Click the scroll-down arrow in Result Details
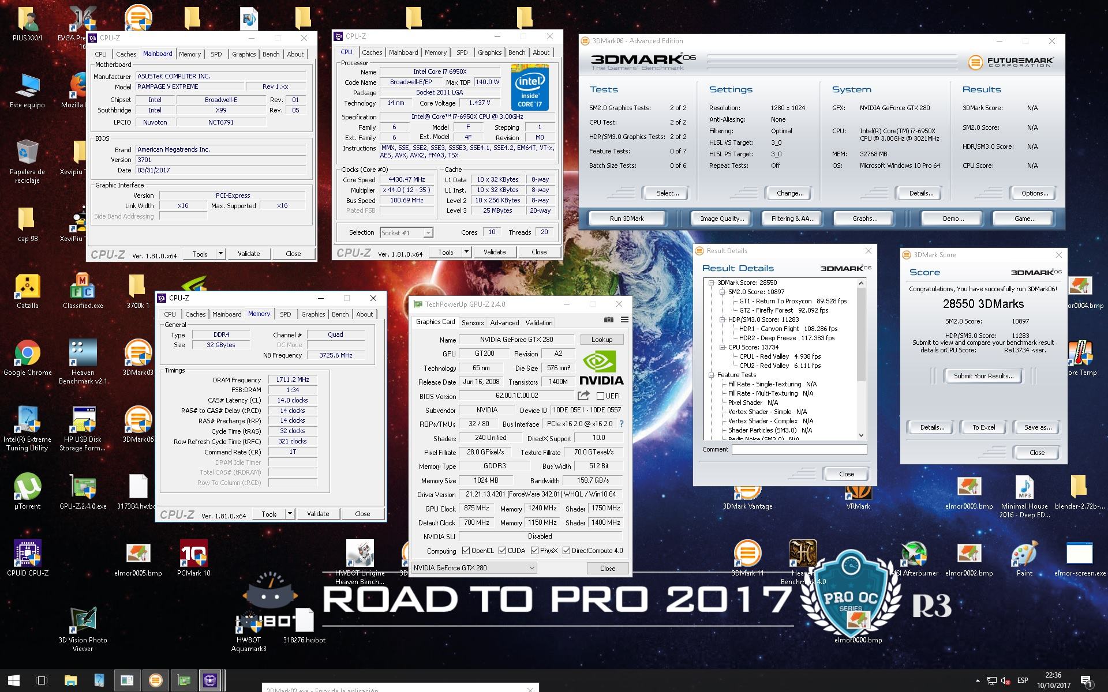 [861, 435]
